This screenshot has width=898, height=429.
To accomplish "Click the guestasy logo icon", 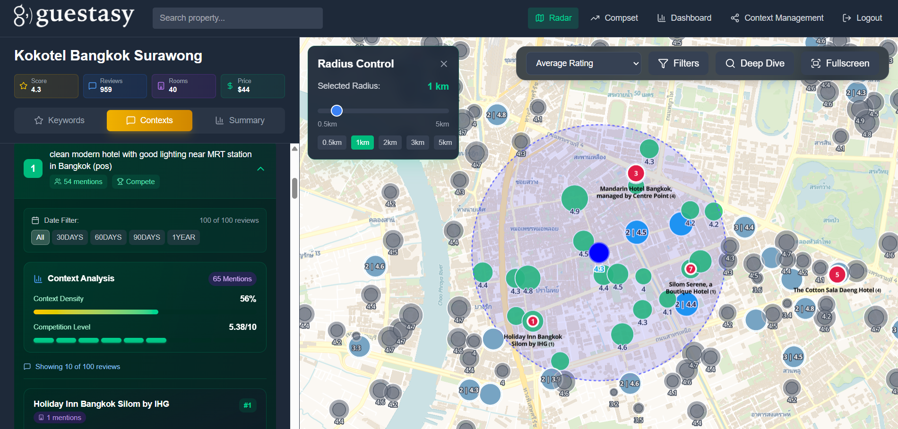I will pos(22,16).
